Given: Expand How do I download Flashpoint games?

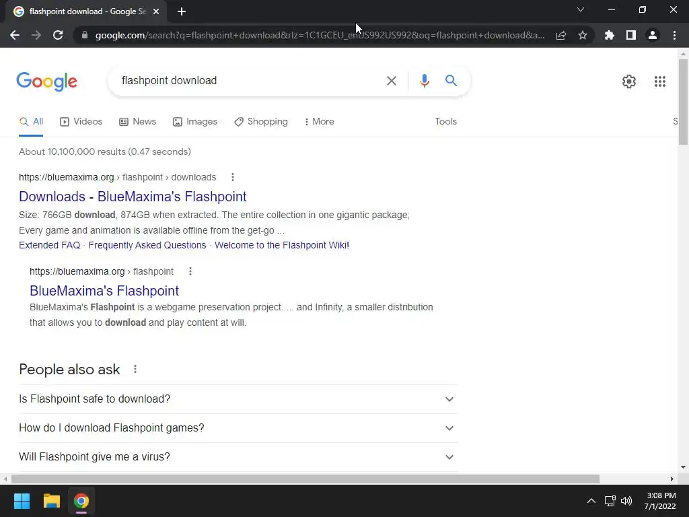Looking at the screenshot, I should (x=238, y=427).
